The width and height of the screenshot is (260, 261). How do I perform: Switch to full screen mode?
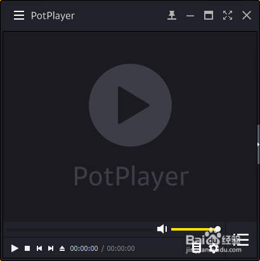pos(228,15)
